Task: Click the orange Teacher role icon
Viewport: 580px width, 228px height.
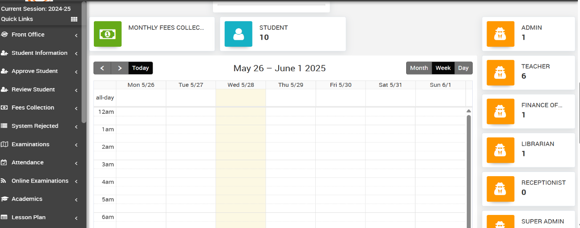Action: coord(500,73)
